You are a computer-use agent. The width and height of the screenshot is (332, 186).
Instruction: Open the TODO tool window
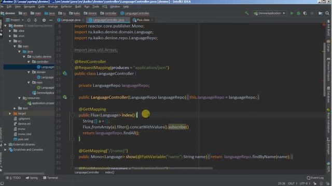[13, 178]
